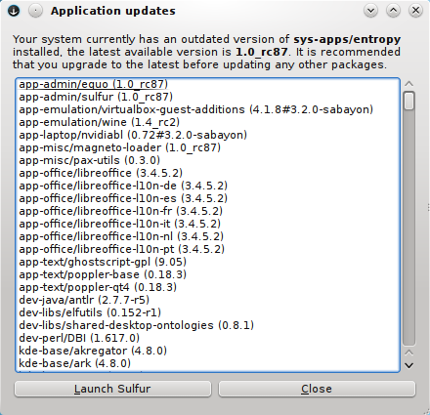Image resolution: width=430 pixels, height=415 pixels.
Task: Click the scrollbar down arrow at bottom
Action: (408, 365)
